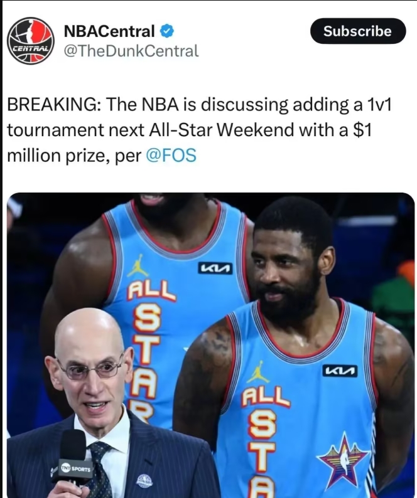Screen dimensions: 417x498
Task: Click the Kia logo on the back jersey
Action: click(x=215, y=268)
